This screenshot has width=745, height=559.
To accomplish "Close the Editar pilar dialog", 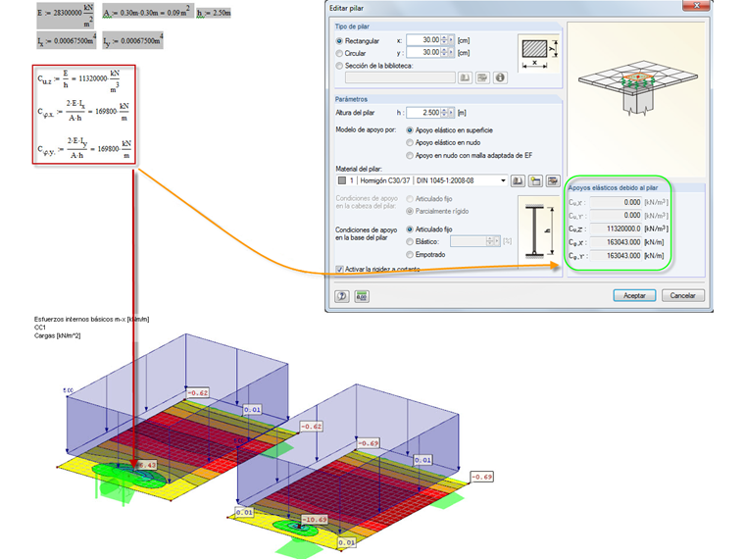I will click(x=696, y=5).
